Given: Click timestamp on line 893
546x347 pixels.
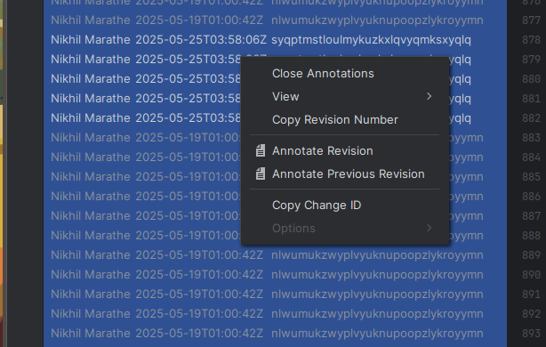Looking at the screenshot, I should pos(199,333).
